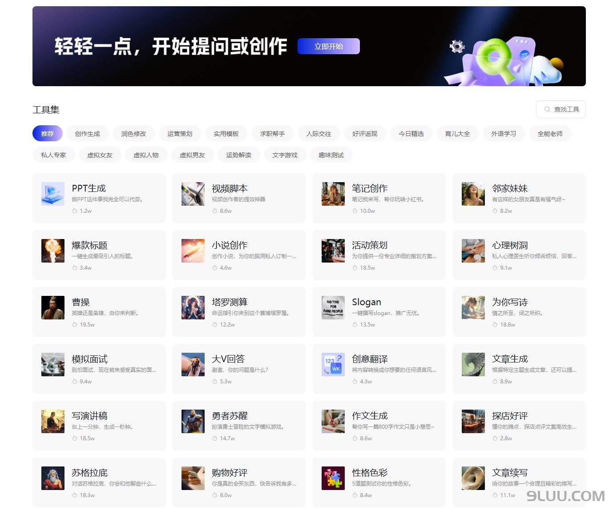Open the 虚拟男友 category
The image size is (613, 510).
[x=192, y=155]
